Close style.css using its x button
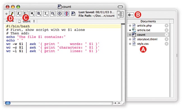 tap(166, 44)
